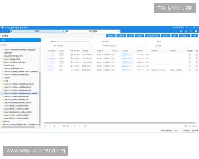Expand 佛山市禅城区人力资源和社会保障局 node

[2, 106]
